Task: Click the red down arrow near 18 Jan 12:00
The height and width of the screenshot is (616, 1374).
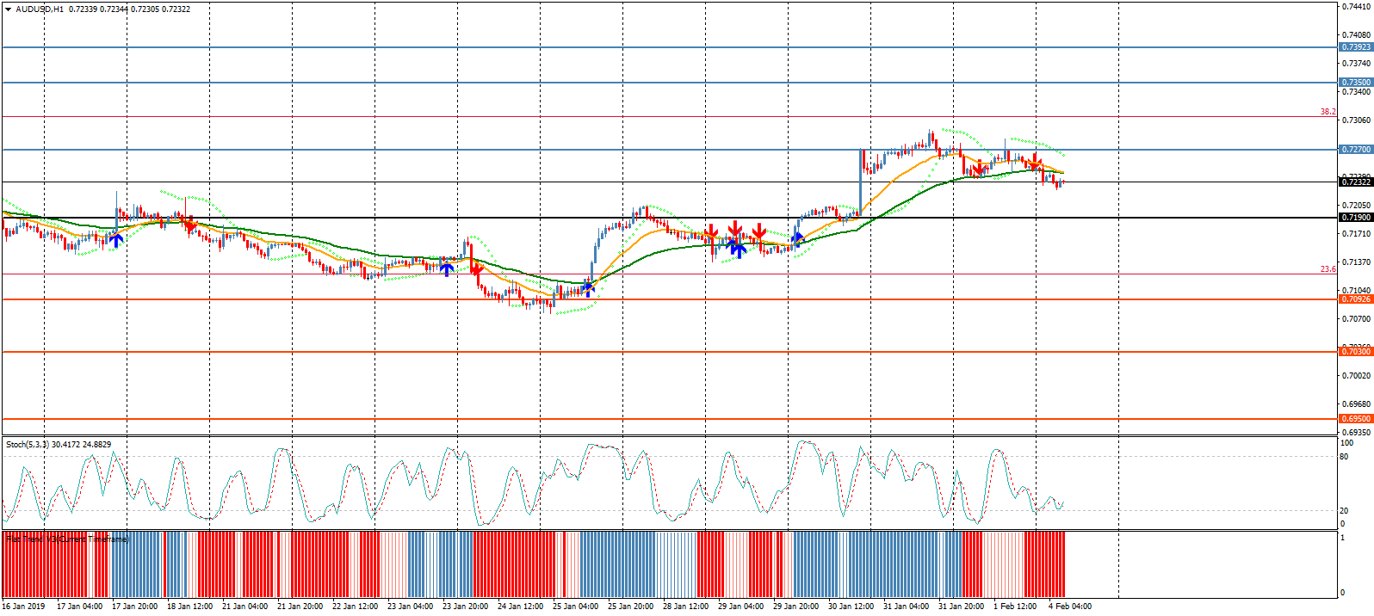Action: click(189, 224)
